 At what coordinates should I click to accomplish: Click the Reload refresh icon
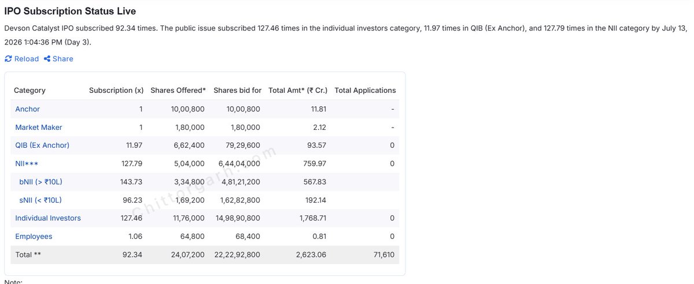(x=8, y=59)
